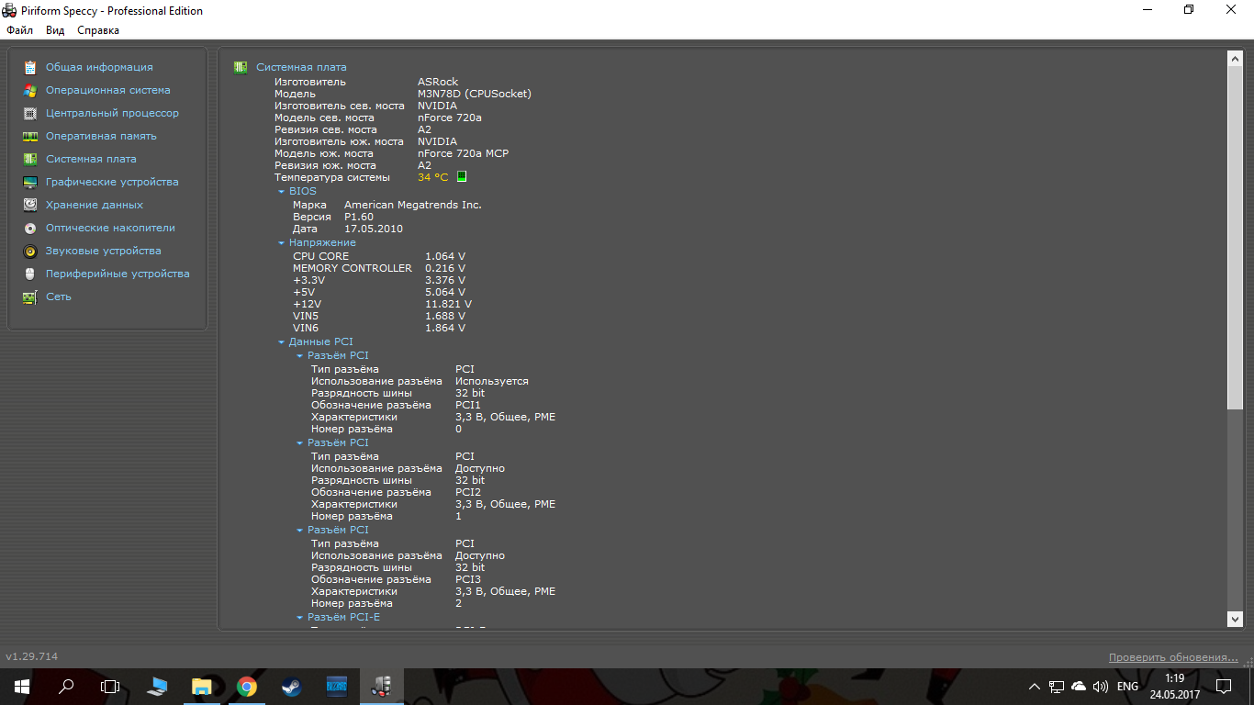This screenshot has height=705, width=1254.
Task: Open the Windows Start menu
Action: tap(22, 686)
